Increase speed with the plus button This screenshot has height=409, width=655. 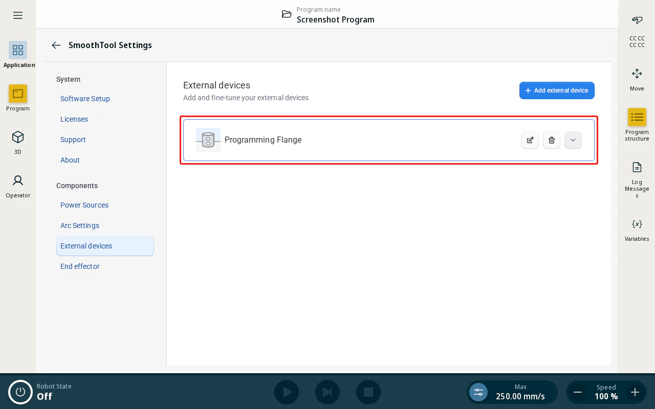click(x=635, y=392)
